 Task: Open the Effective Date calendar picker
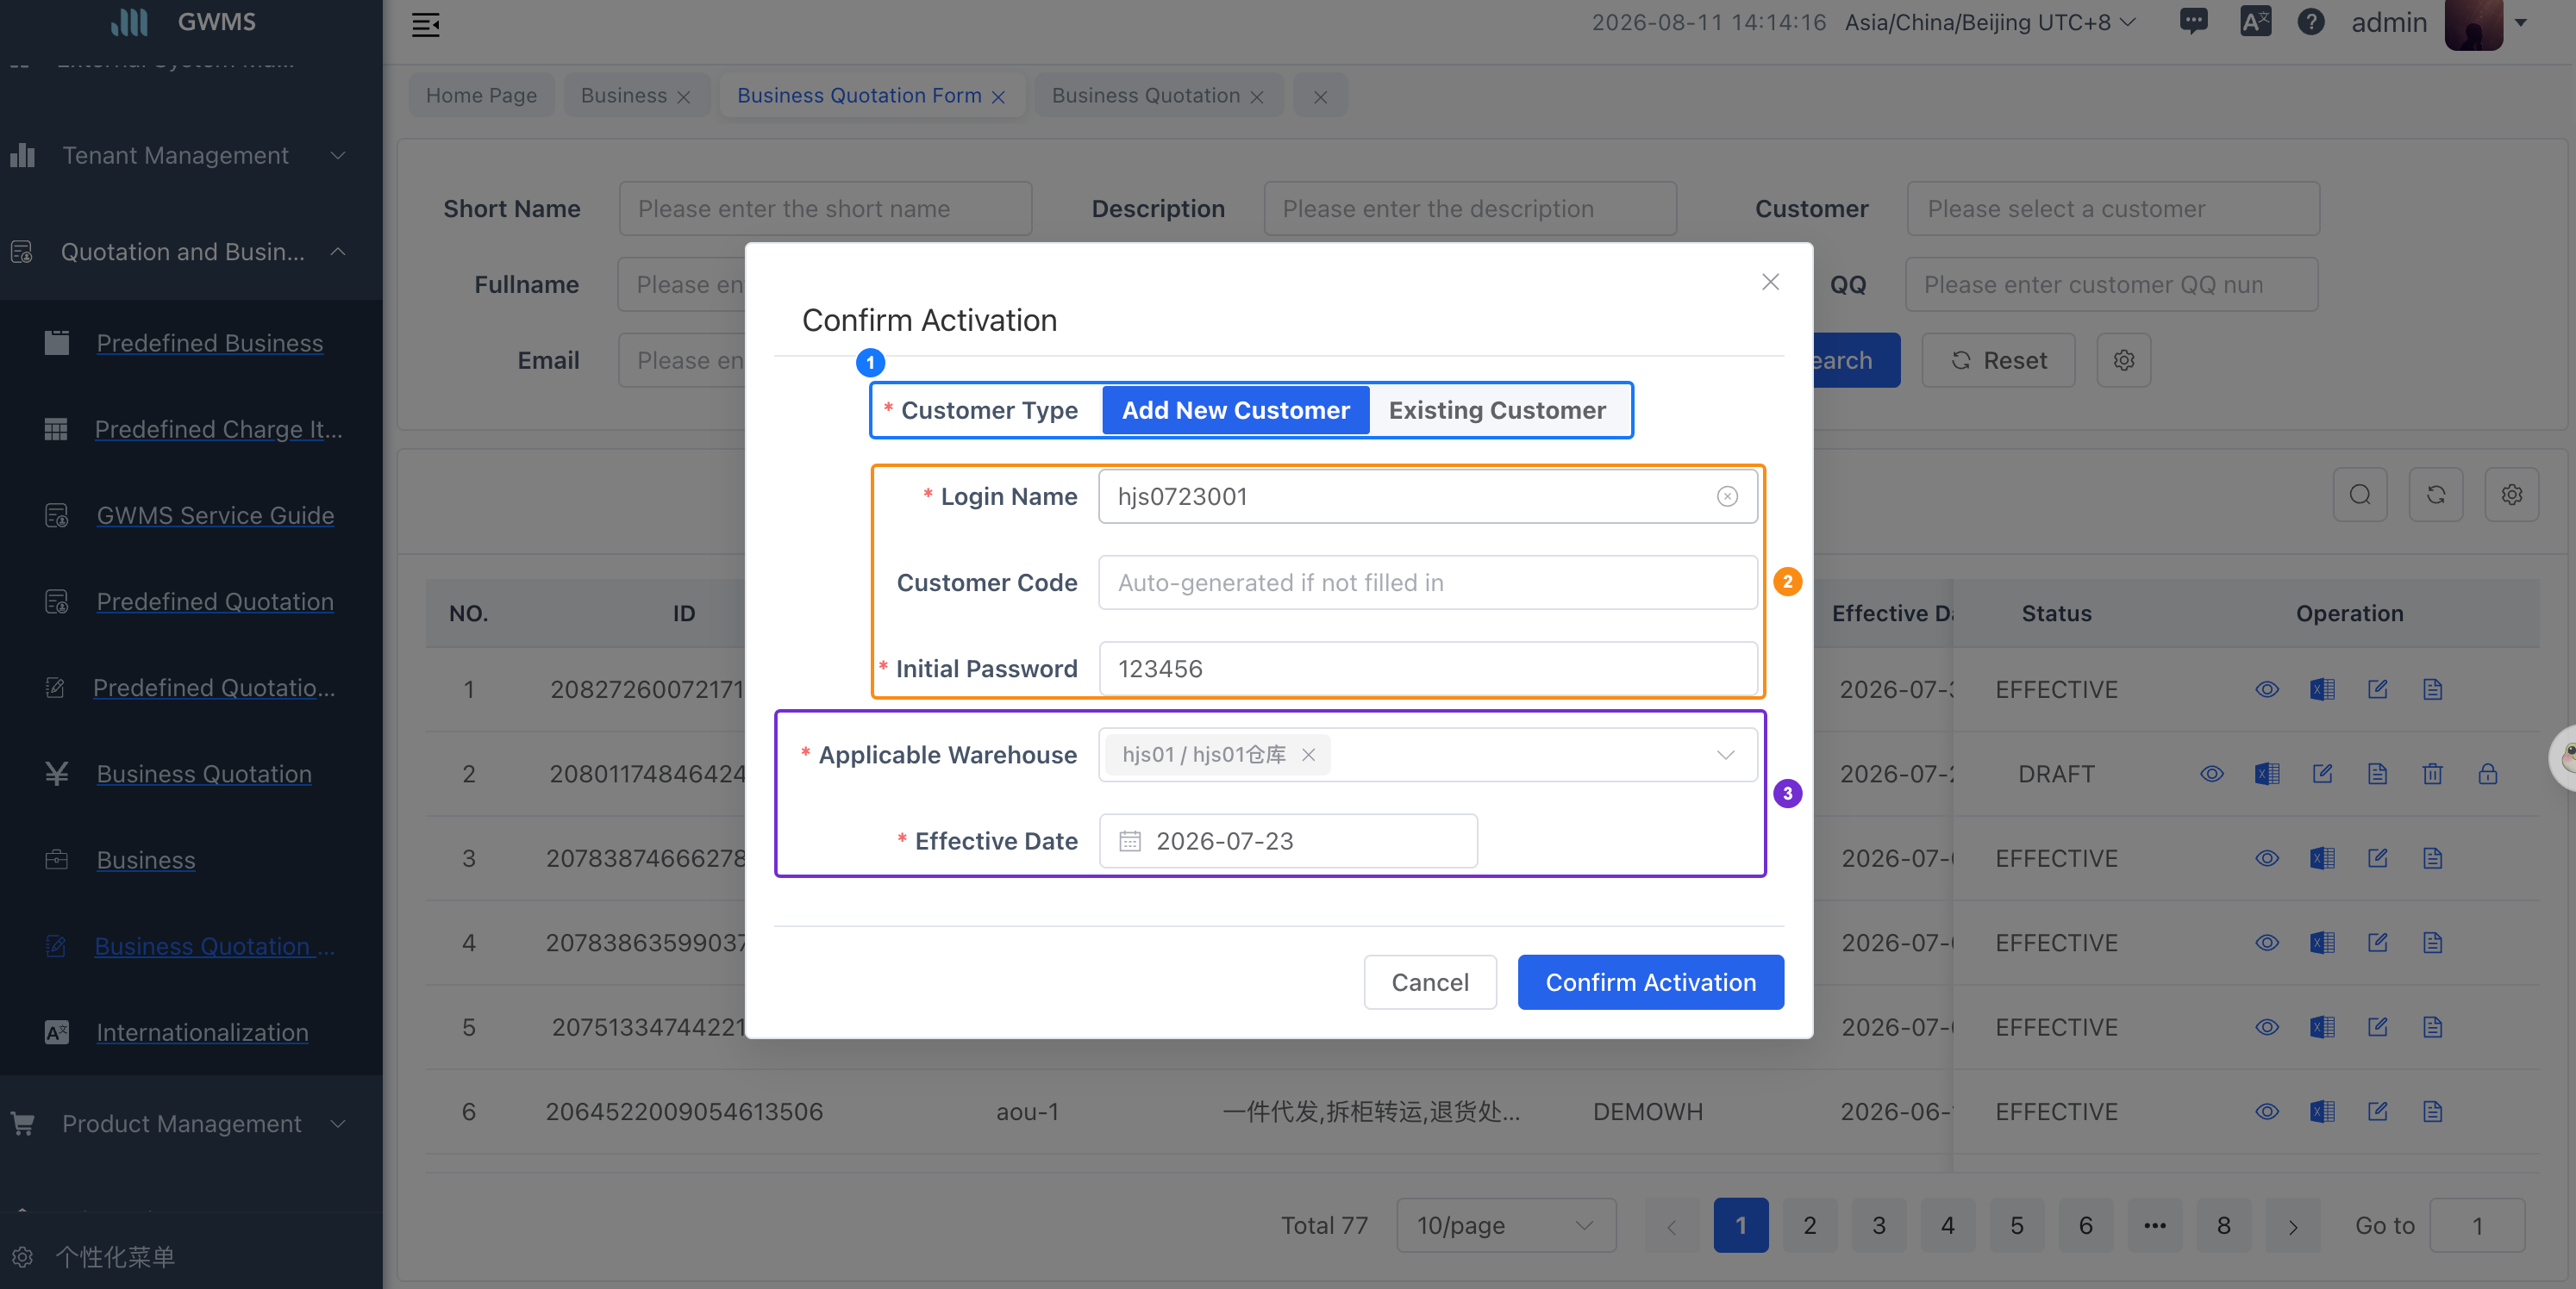pos(1288,841)
